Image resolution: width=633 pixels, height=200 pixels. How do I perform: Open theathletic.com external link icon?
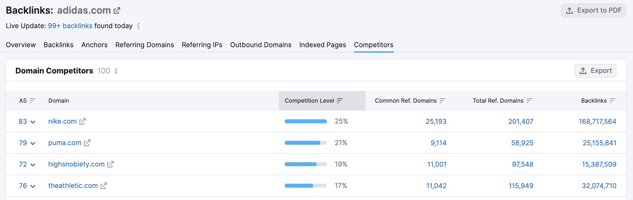click(104, 186)
